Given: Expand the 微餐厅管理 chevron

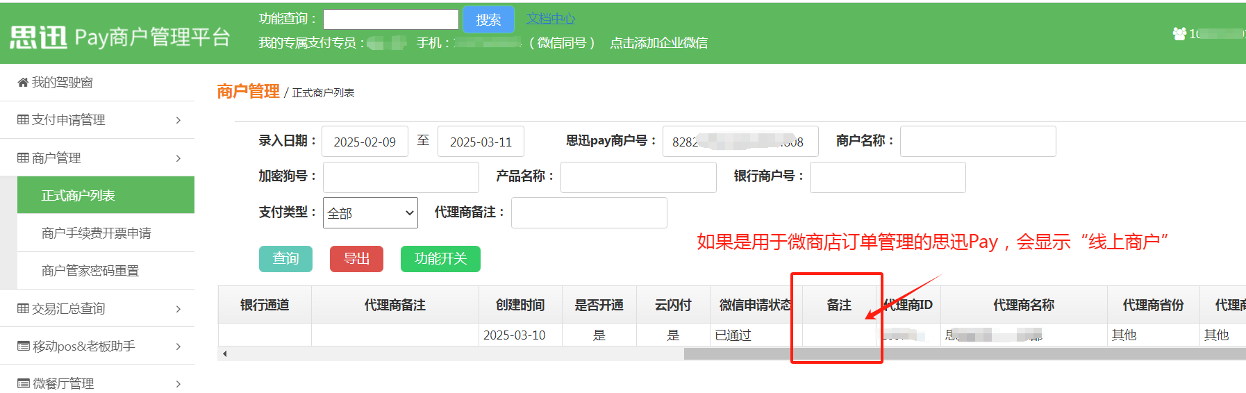Looking at the screenshot, I should [x=178, y=384].
